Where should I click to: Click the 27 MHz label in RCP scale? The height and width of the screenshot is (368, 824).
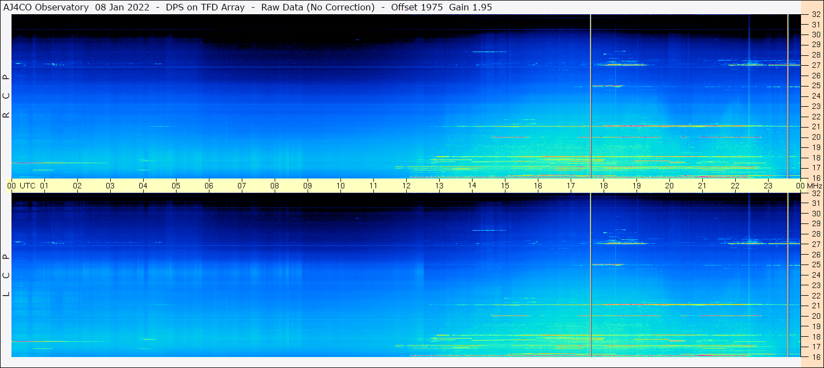click(x=816, y=65)
